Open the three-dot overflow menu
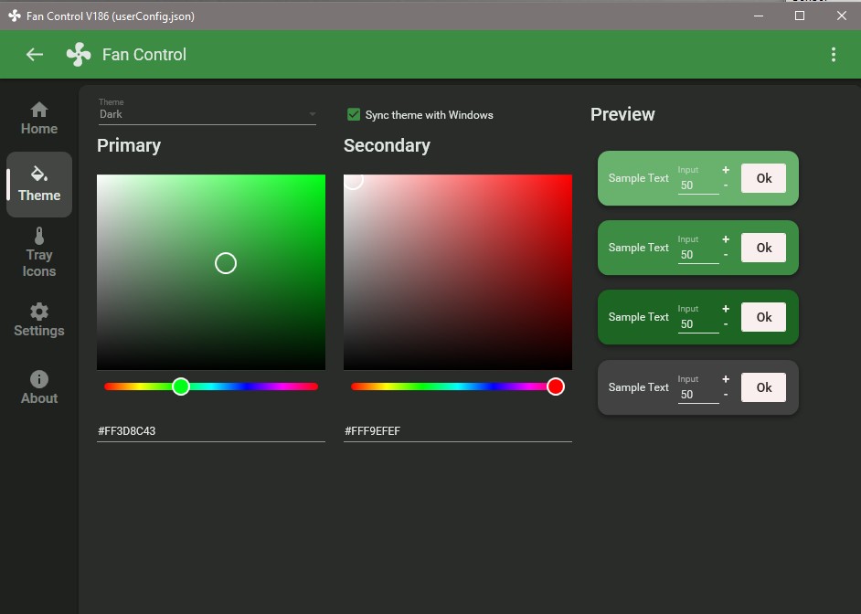Image resolution: width=861 pixels, height=614 pixels. pos(834,54)
